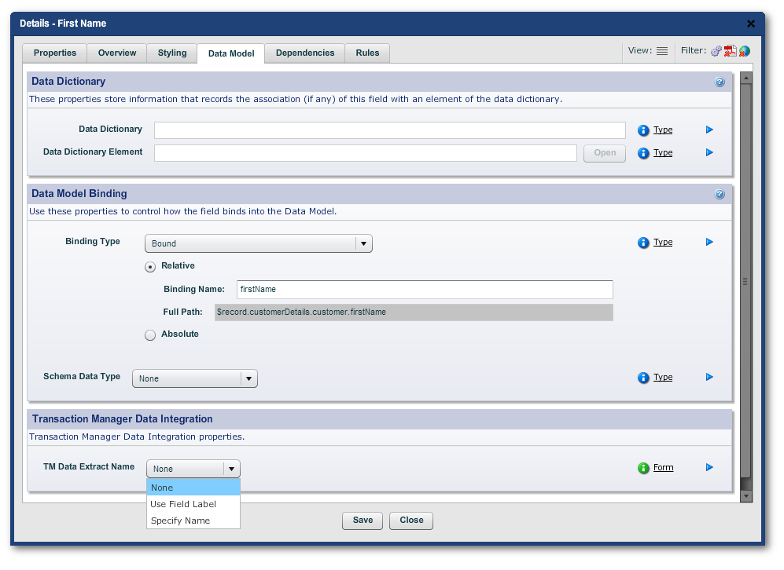Click the scrollbar up arrow

(x=745, y=78)
